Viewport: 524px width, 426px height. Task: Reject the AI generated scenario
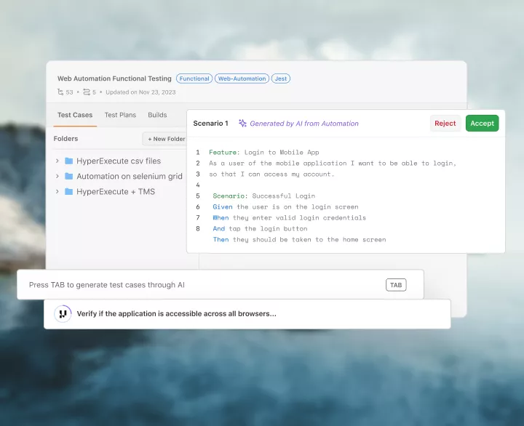click(x=445, y=123)
